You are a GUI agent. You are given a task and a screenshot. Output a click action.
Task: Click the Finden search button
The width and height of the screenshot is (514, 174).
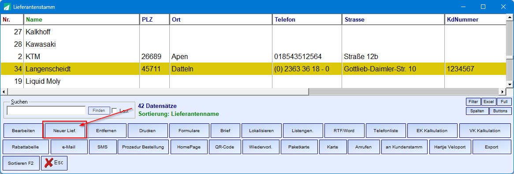tap(99, 111)
